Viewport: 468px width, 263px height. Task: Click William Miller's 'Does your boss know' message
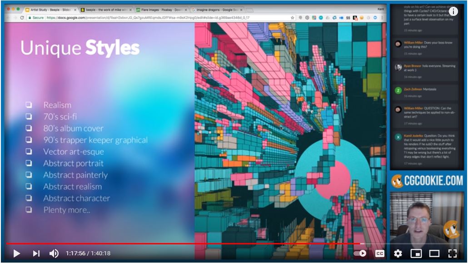click(426, 48)
